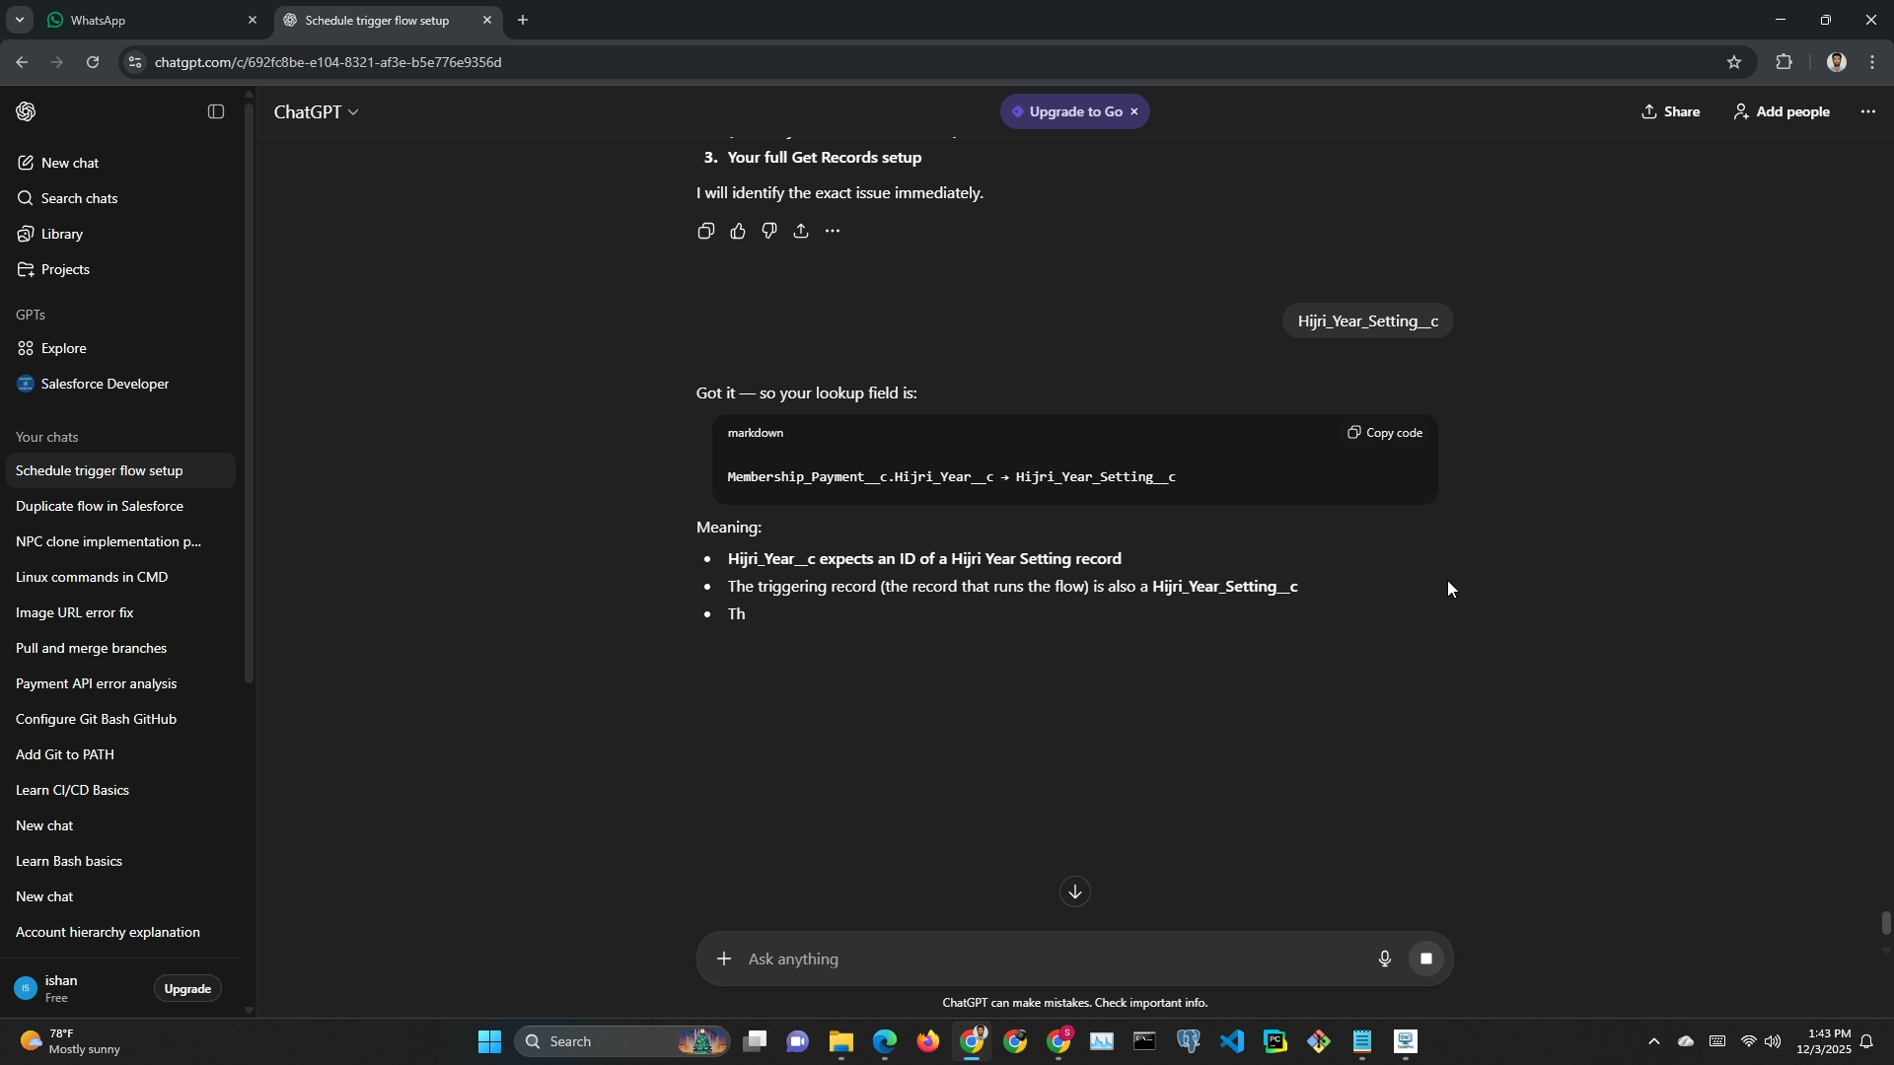Click the Copy code button
Image resolution: width=1894 pixels, height=1065 pixels.
click(x=1385, y=433)
